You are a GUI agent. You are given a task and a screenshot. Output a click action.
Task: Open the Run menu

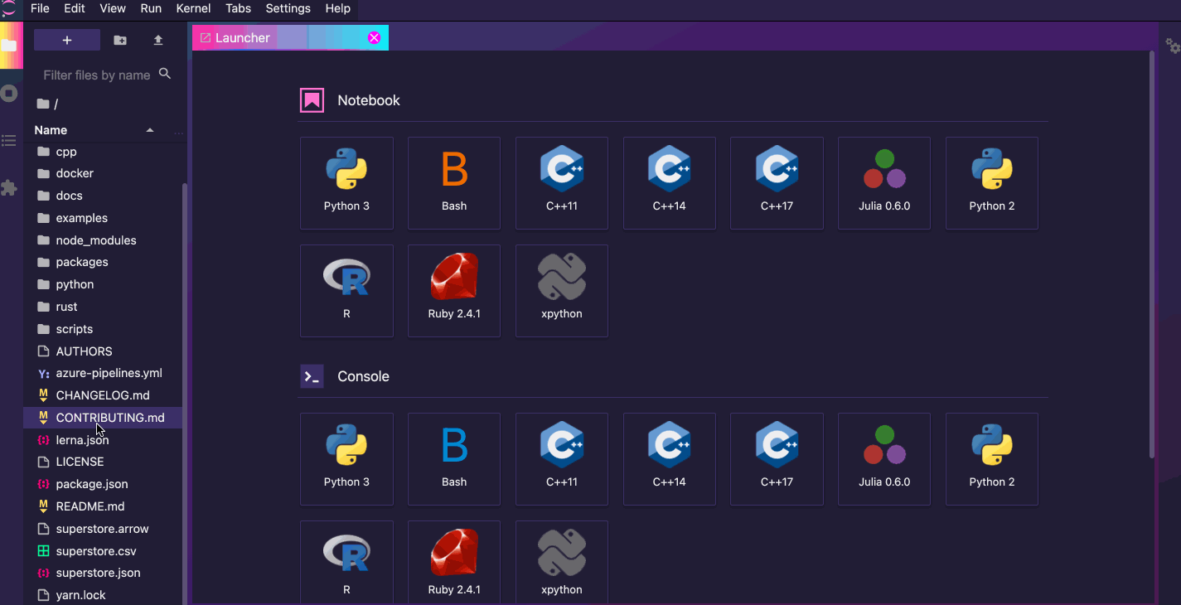pos(151,8)
